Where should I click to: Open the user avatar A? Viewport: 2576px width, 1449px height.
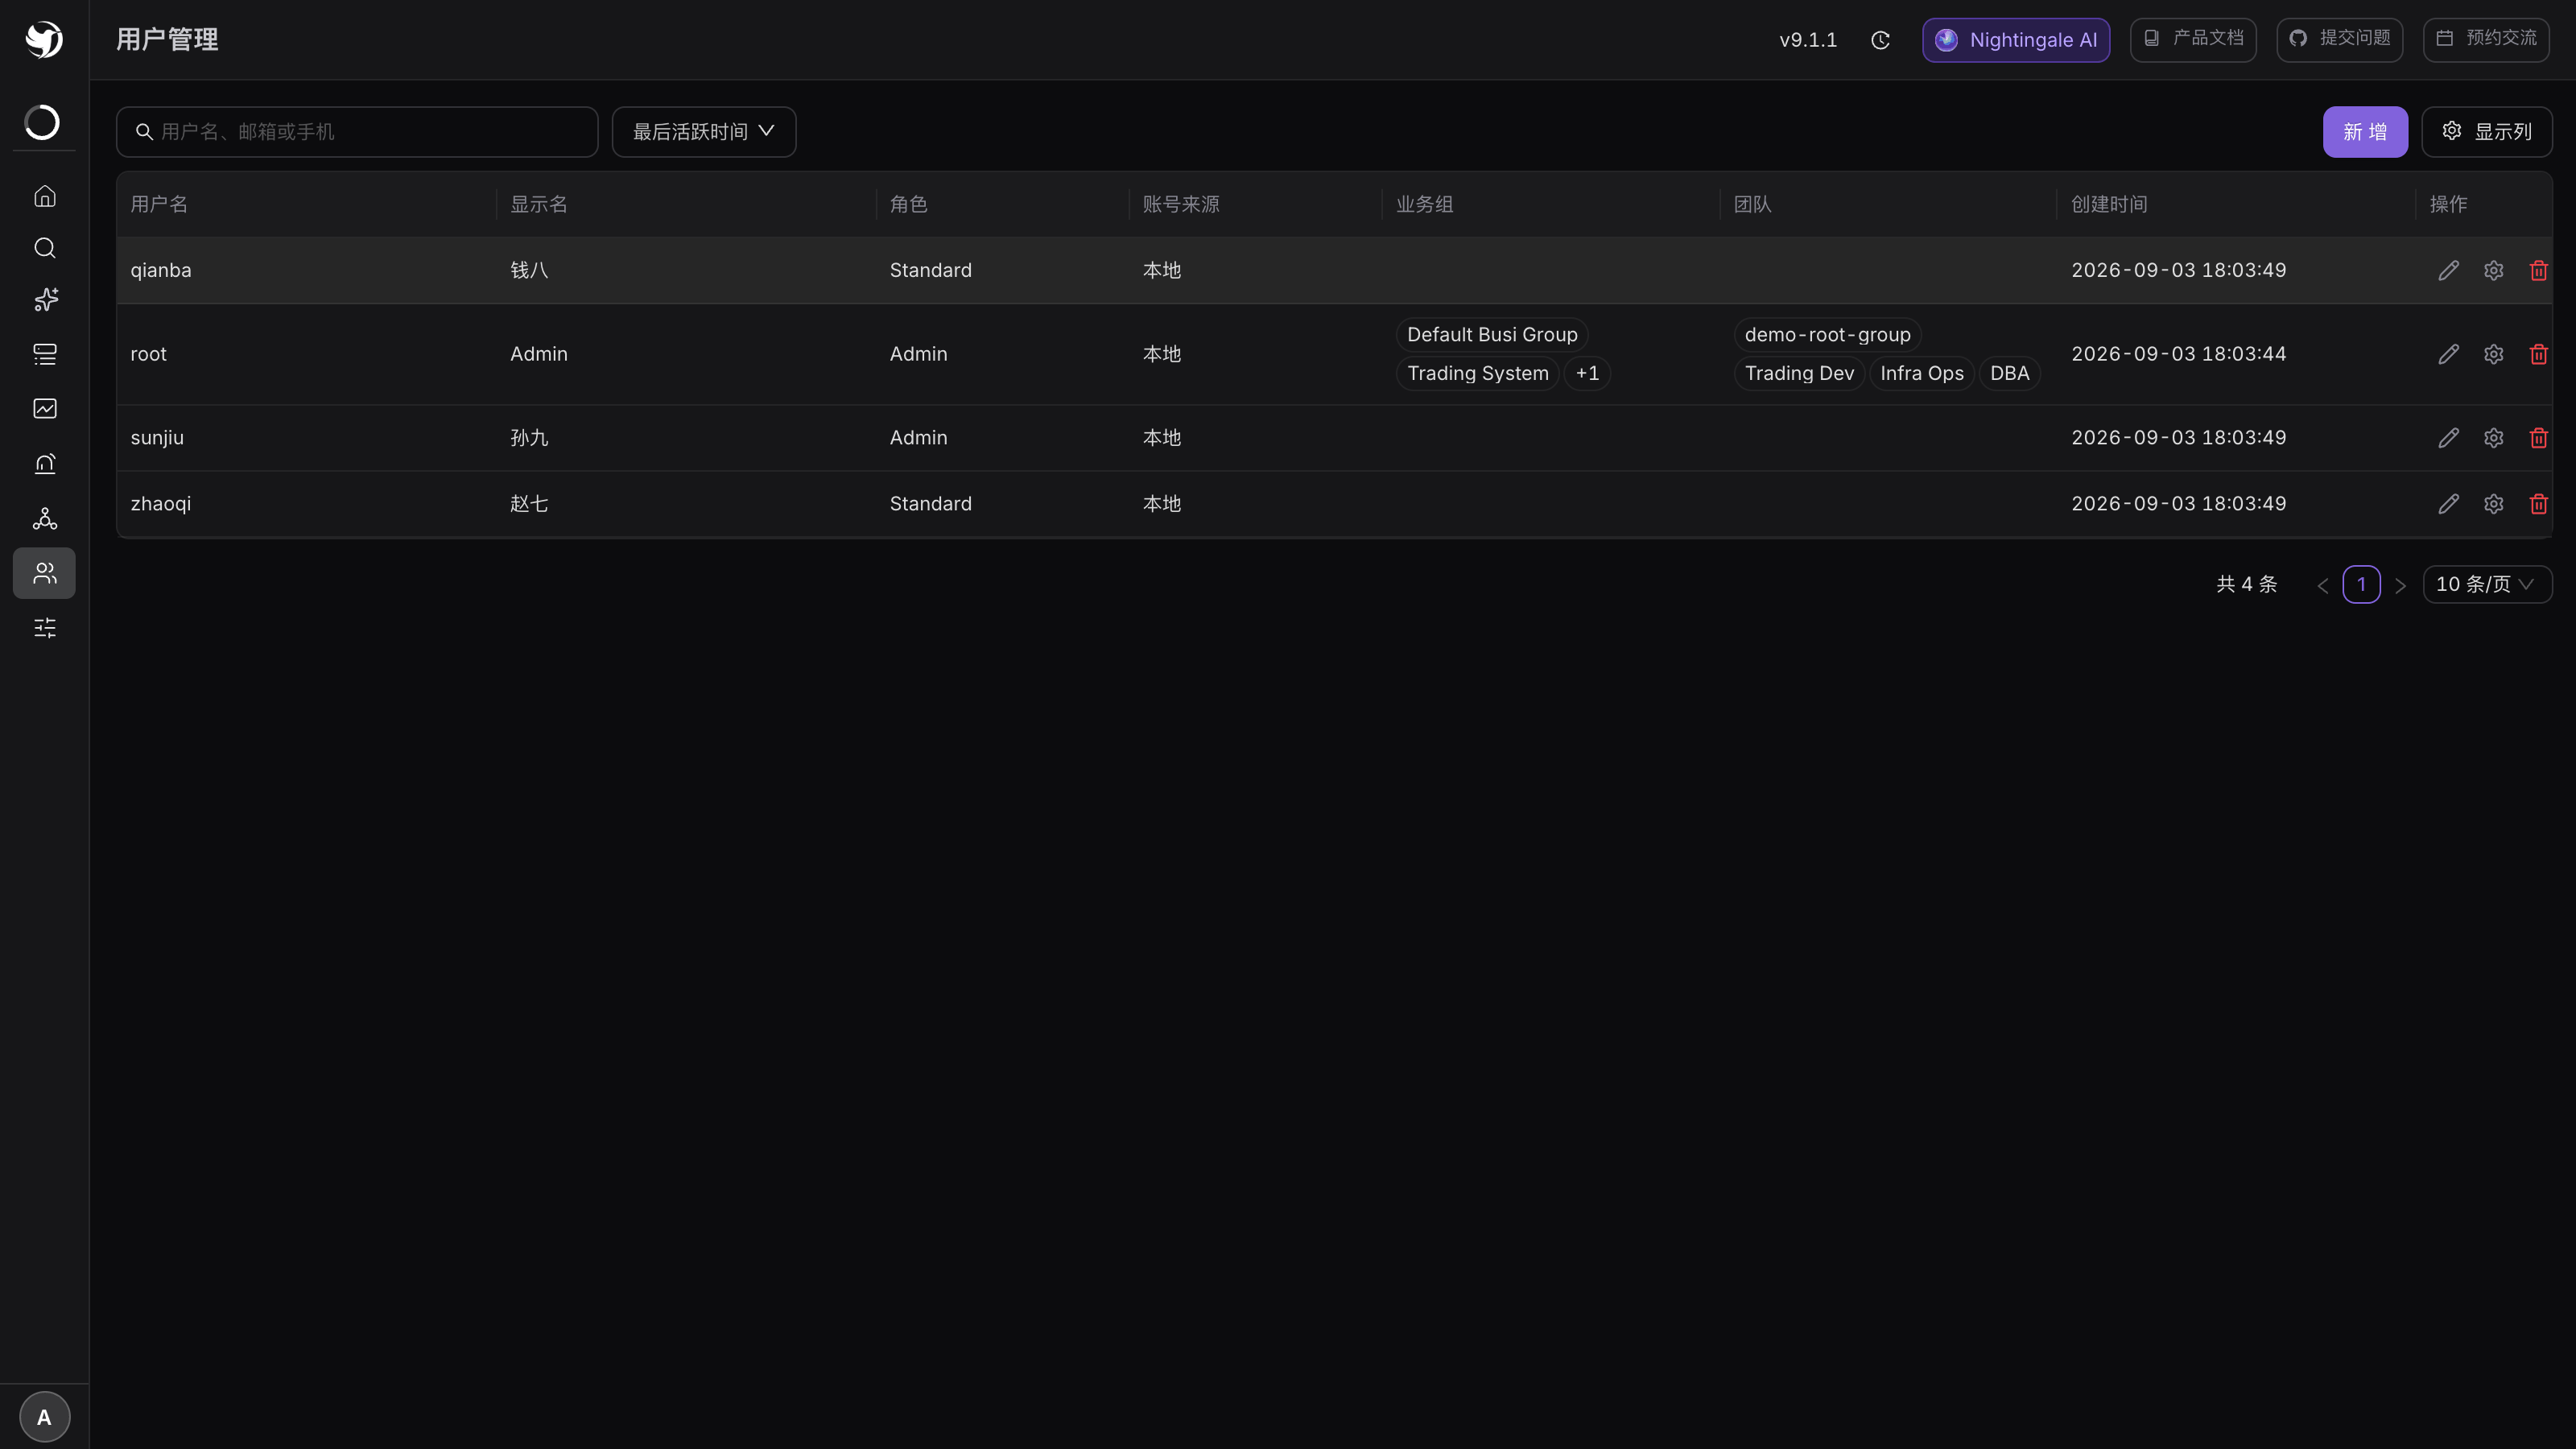(x=44, y=1417)
